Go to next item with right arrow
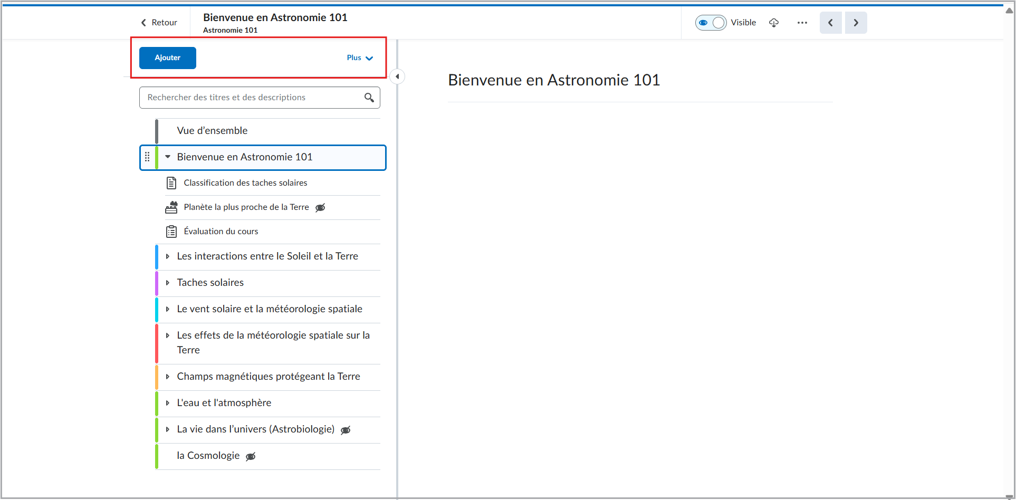The image size is (1016, 500). 856,23
